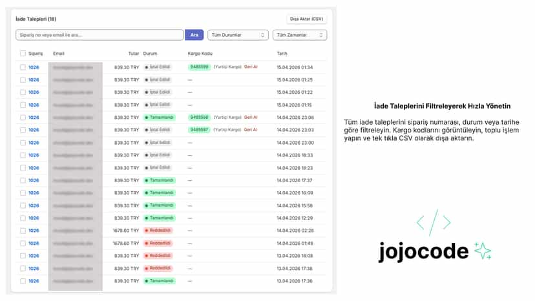Screen dimensions: 535x301
Task: Click the İade Talepleri (18) panel title
Action: [x=36, y=19]
